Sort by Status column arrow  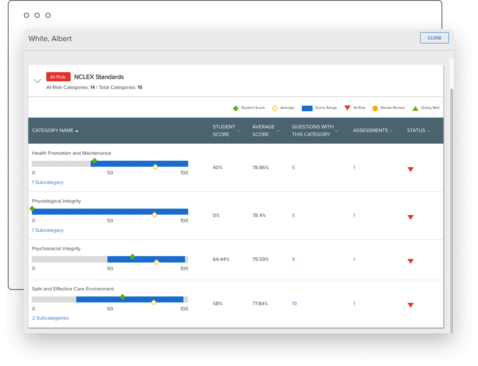click(428, 131)
